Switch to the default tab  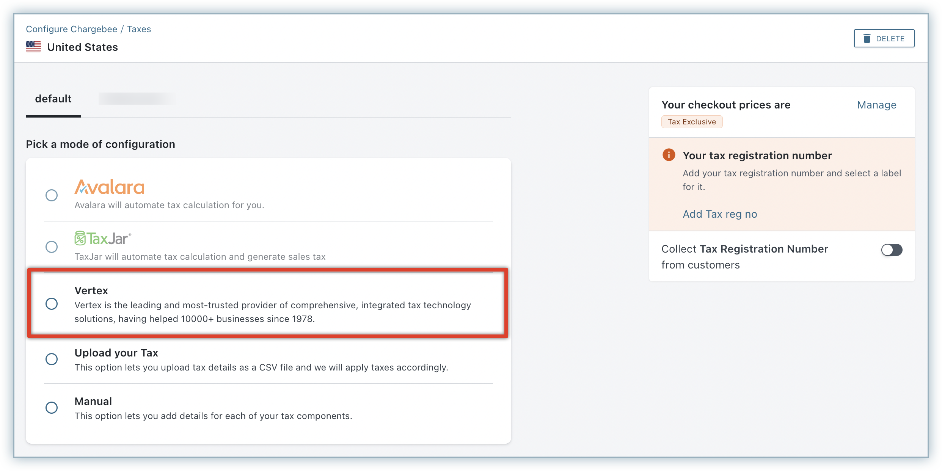pyautogui.click(x=53, y=99)
